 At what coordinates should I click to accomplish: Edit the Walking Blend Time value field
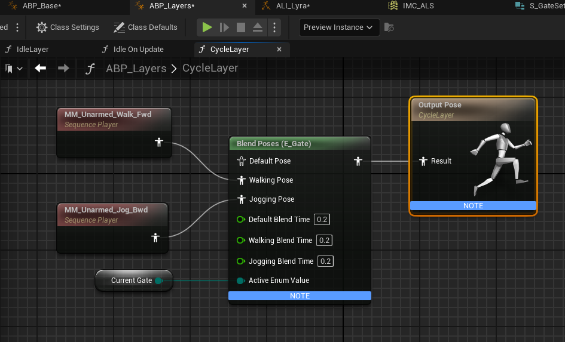click(x=324, y=240)
